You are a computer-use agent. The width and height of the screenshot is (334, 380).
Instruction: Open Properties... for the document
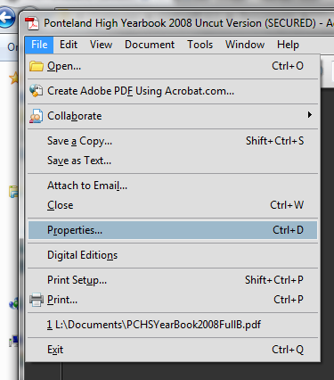tap(173, 230)
